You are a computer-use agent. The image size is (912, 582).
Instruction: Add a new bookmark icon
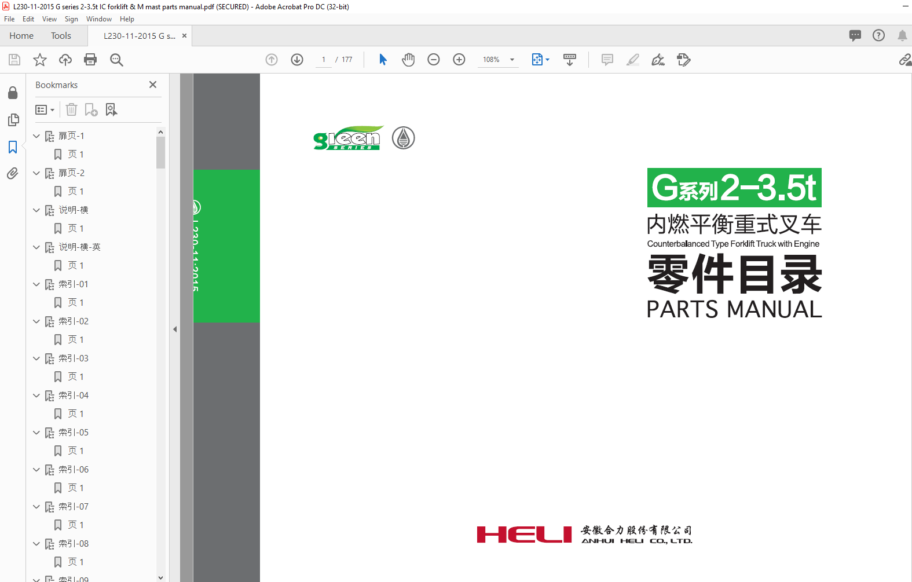pyautogui.click(x=91, y=109)
